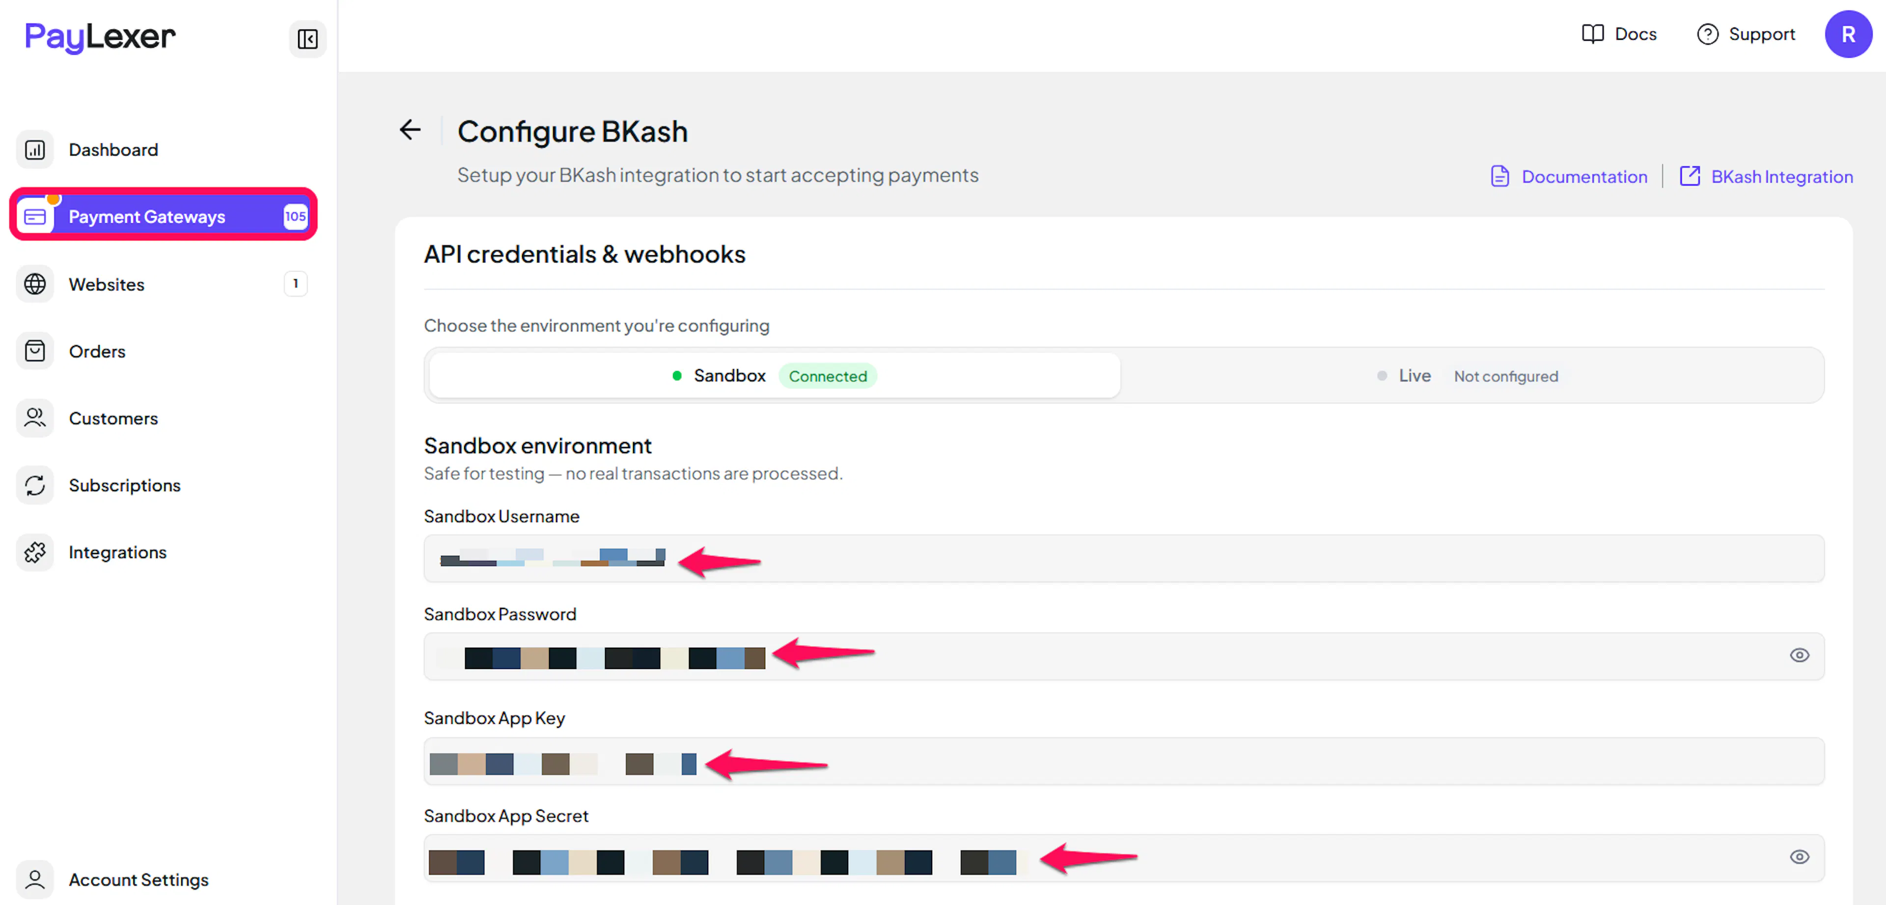Image resolution: width=1886 pixels, height=905 pixels.
Task: Reveal the Sandbox App Secret with eye icon
Action: coord(1799,857)
